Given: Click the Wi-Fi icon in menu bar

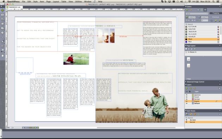Looking at the screenshot, I should pos(189,1).
